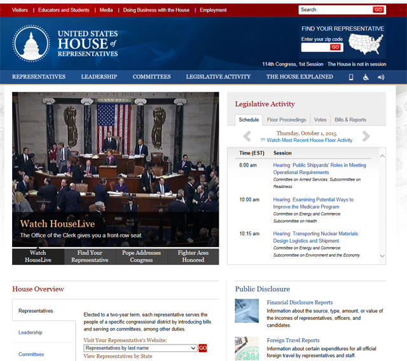Select Representatives tab in House Overview
The height and width of the screenshot is (361, 407).
(x=44, y=311)
